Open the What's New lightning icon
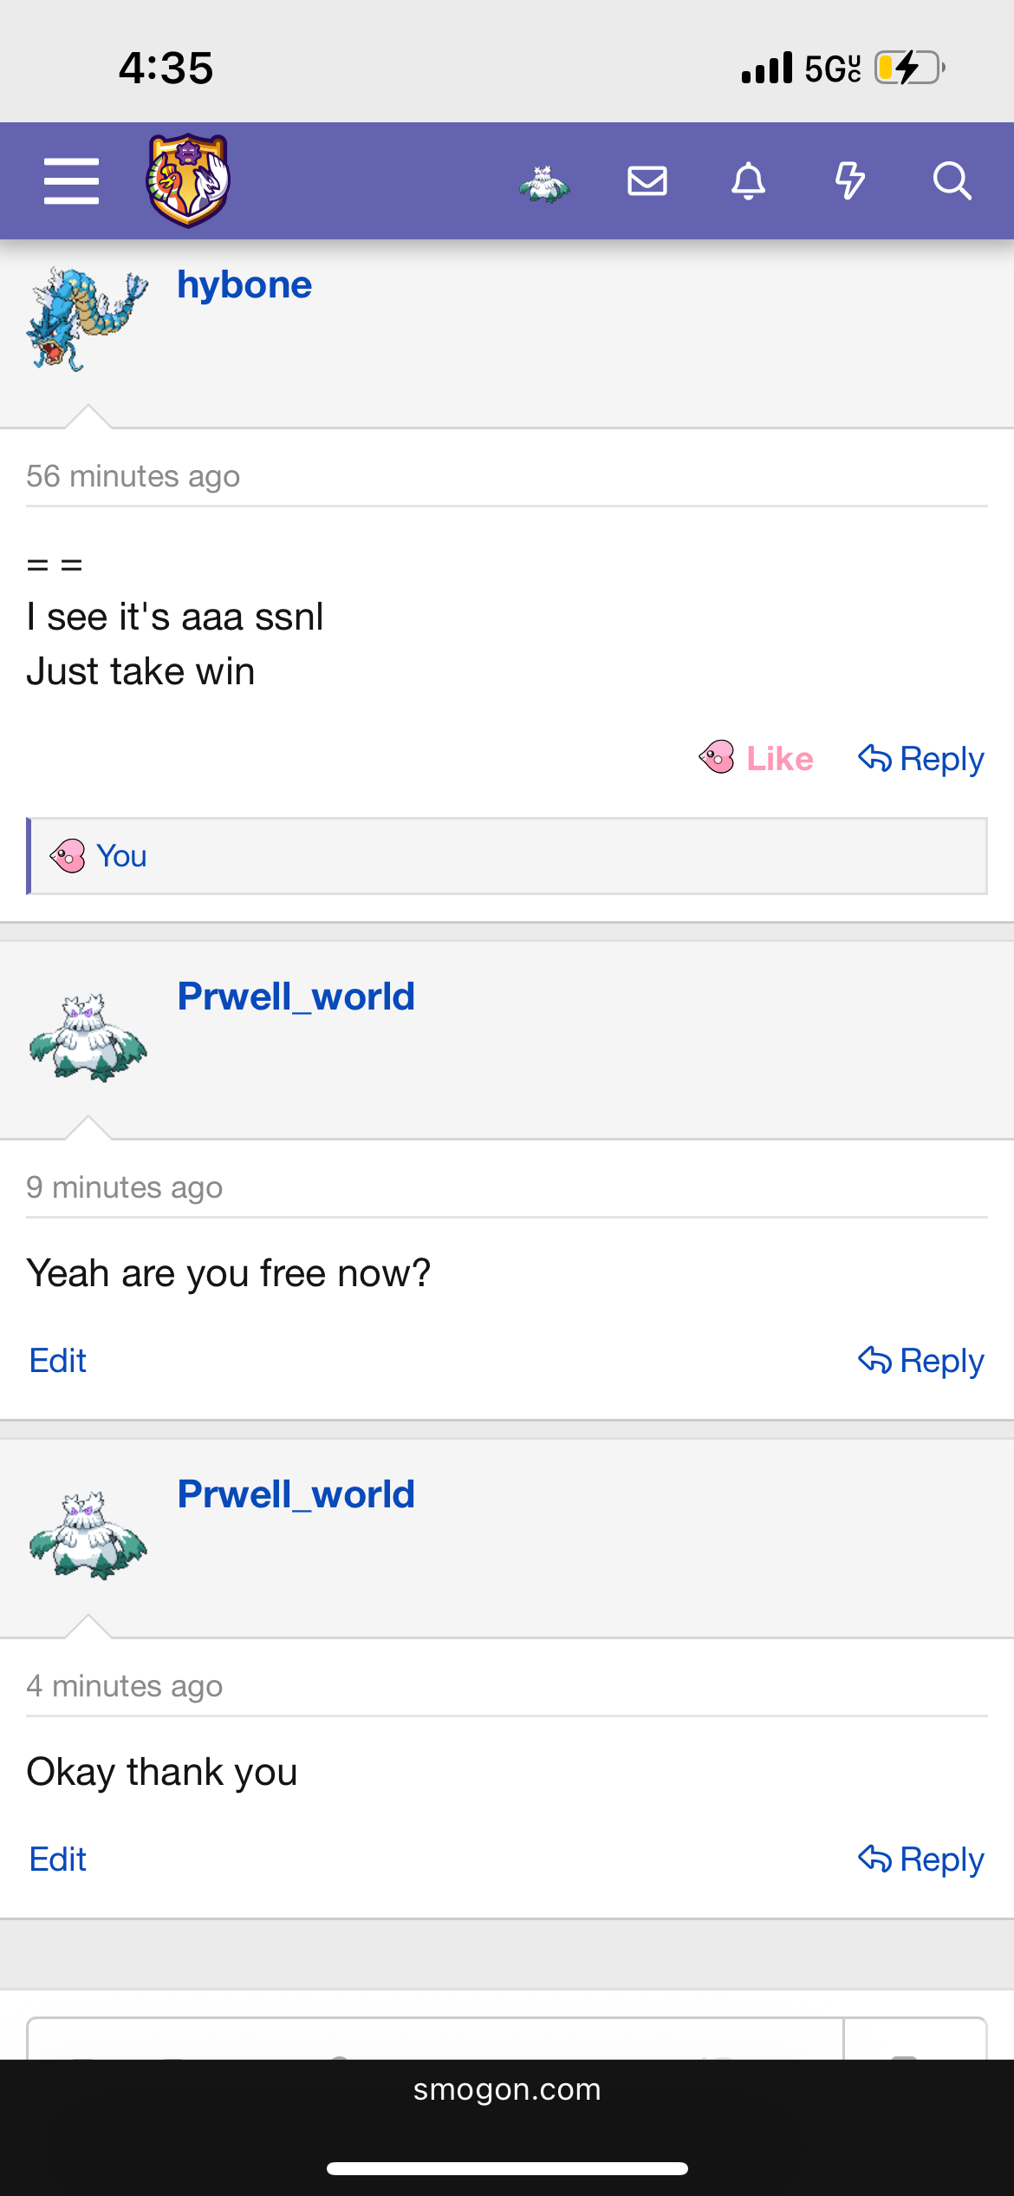1014x2196 pixels. (x=849, y=181)
